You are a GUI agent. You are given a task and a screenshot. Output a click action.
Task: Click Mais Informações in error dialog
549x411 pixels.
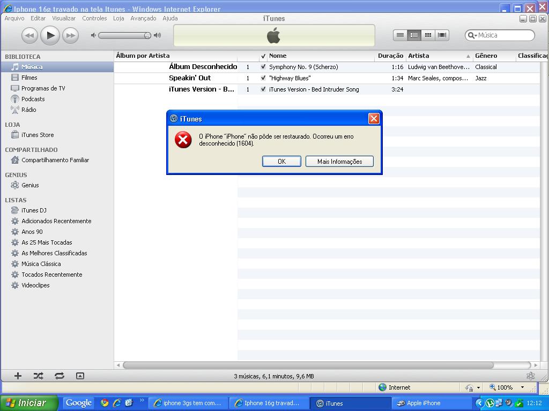(339, 162)
